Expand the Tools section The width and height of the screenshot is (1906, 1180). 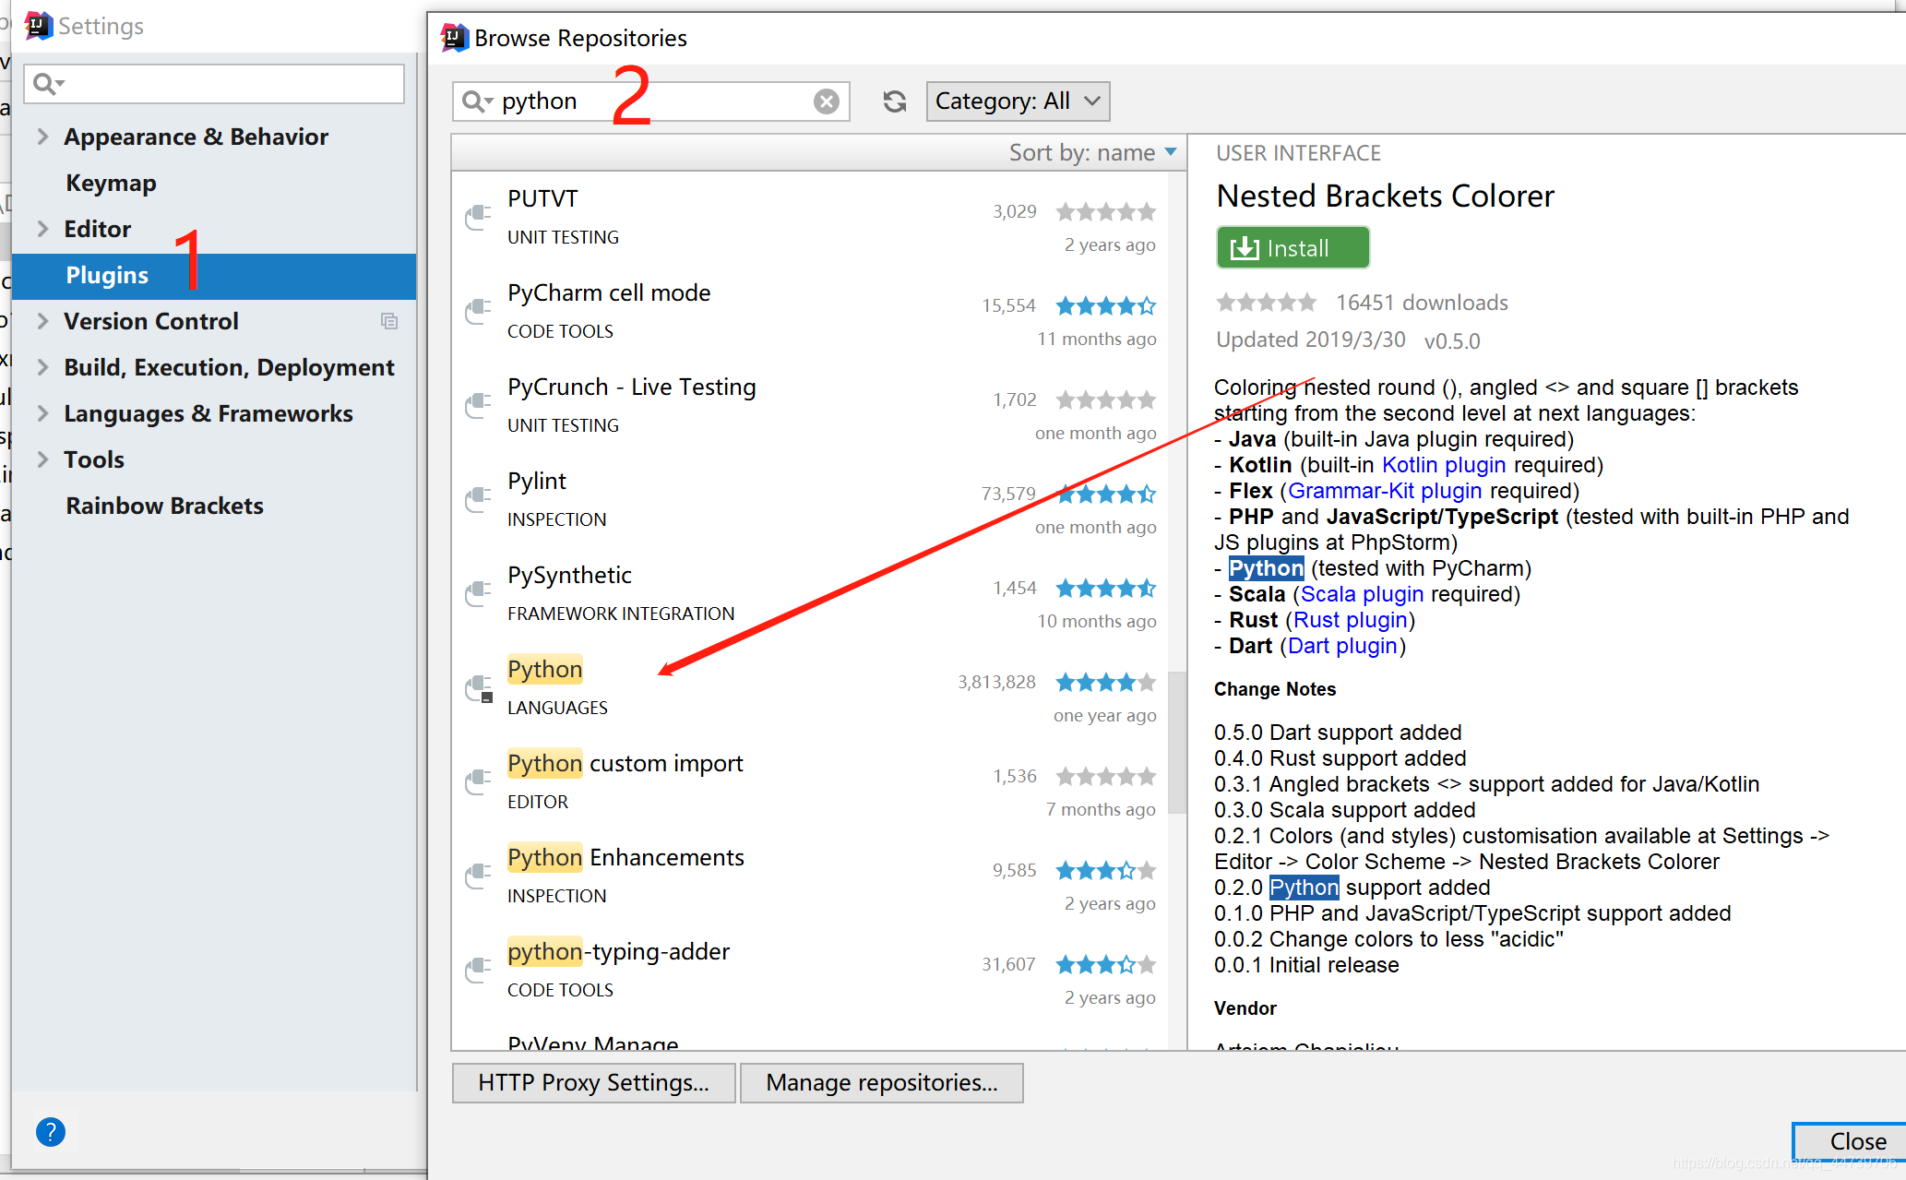pyautogui.click(x=42, y=459)
